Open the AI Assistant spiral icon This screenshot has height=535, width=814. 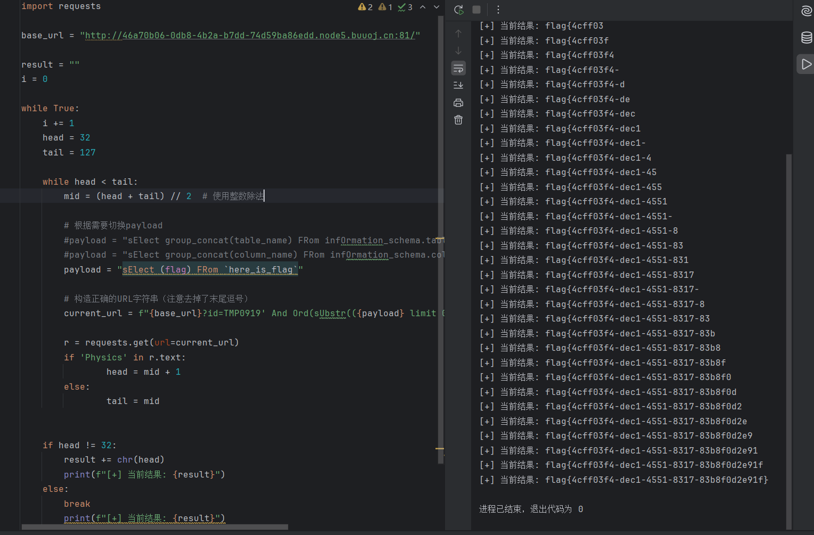pyautogui.click(x=807, y=11)
